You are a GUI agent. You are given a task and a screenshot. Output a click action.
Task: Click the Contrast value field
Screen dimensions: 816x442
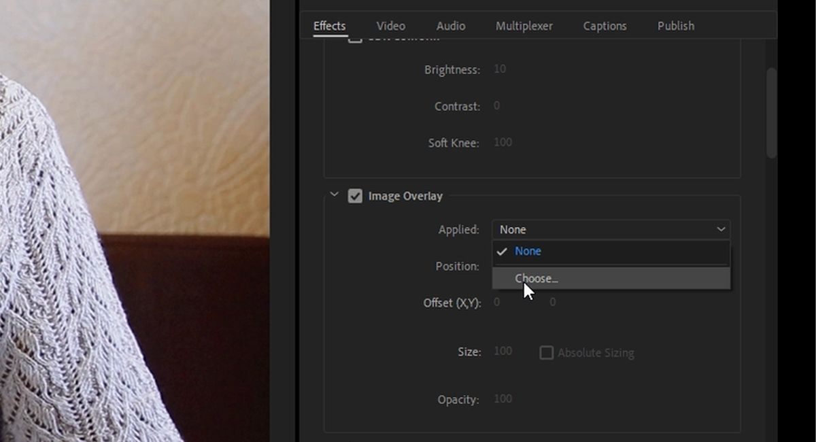pos(496,105)
